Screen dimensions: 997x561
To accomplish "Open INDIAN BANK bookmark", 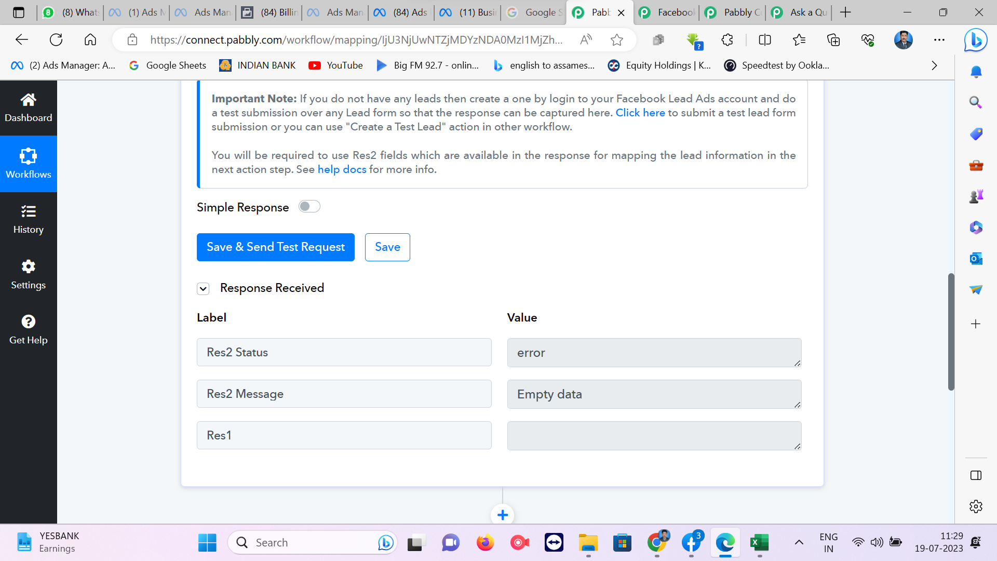I will coord(258,65).
